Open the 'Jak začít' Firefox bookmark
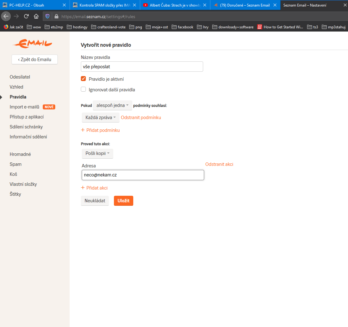 coord(13,27)
